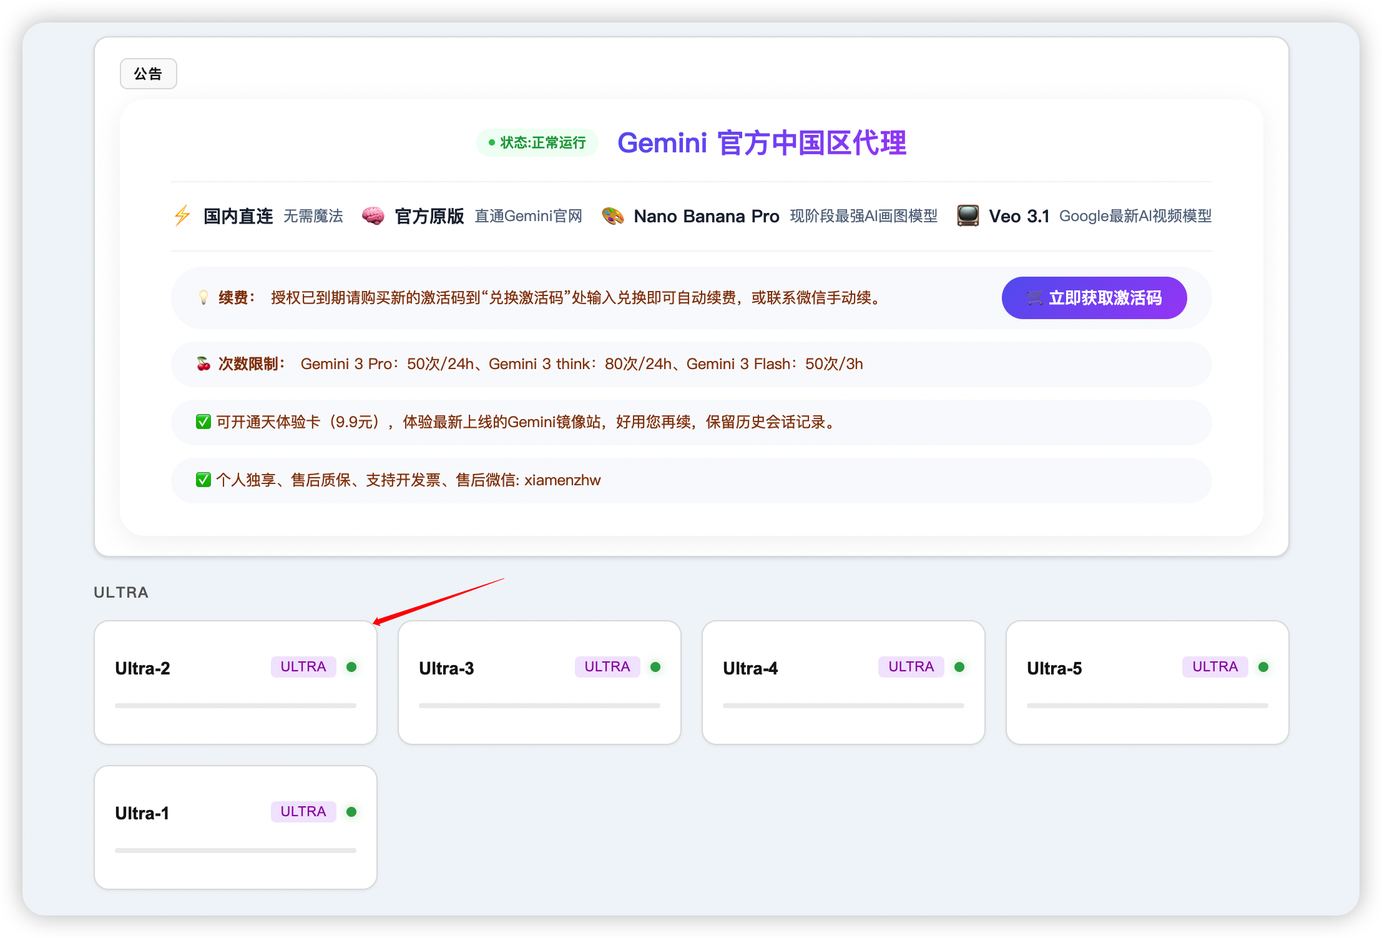Click green status dot on Ultra-5 card

coord(1263,667)
